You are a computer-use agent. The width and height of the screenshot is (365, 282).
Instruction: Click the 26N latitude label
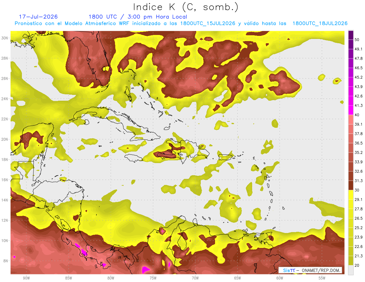[5, 78]
